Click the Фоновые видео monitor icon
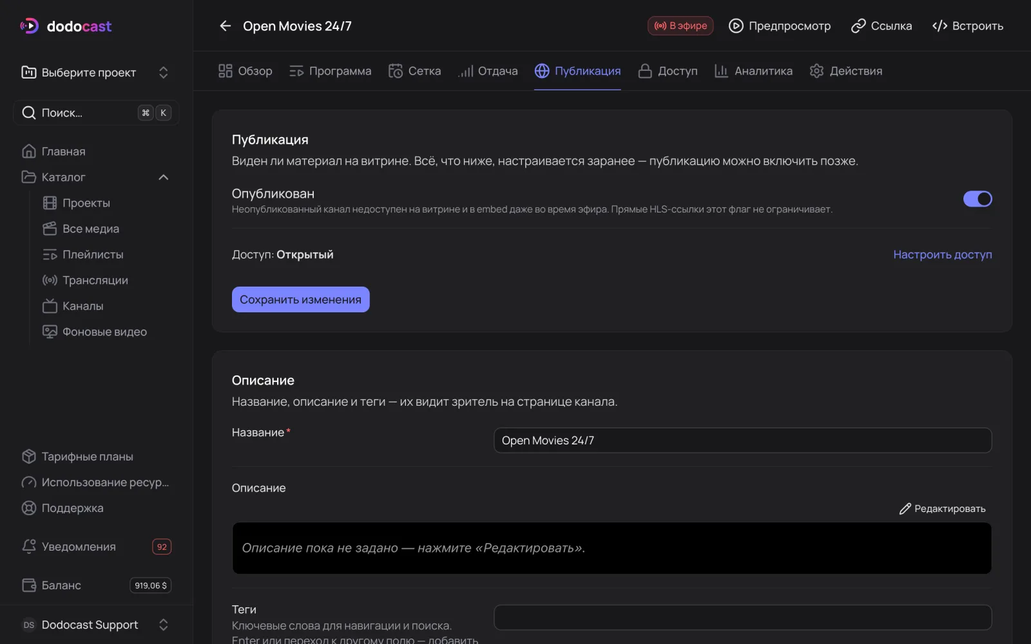1031x644 pixels. [x=50, y=332]
